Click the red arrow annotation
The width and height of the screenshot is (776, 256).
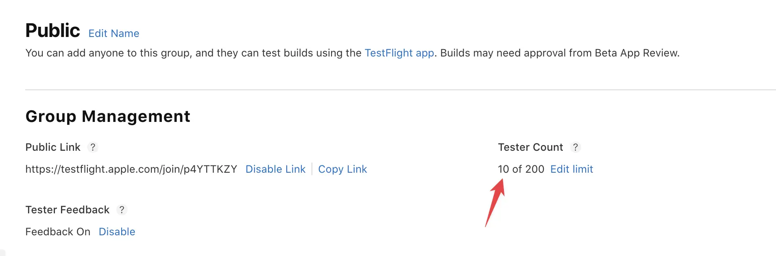pyautogui.click(x=495, y=202)
